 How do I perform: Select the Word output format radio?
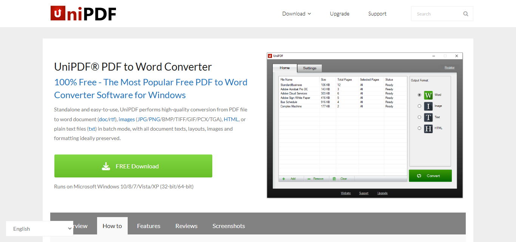(x=419, y=95)
